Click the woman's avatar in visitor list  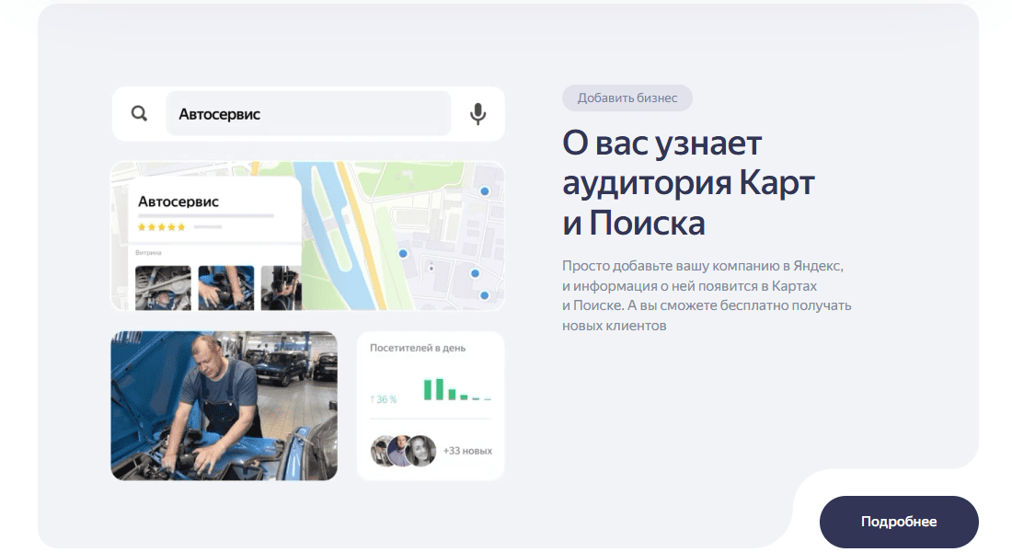tap(422, 451)
